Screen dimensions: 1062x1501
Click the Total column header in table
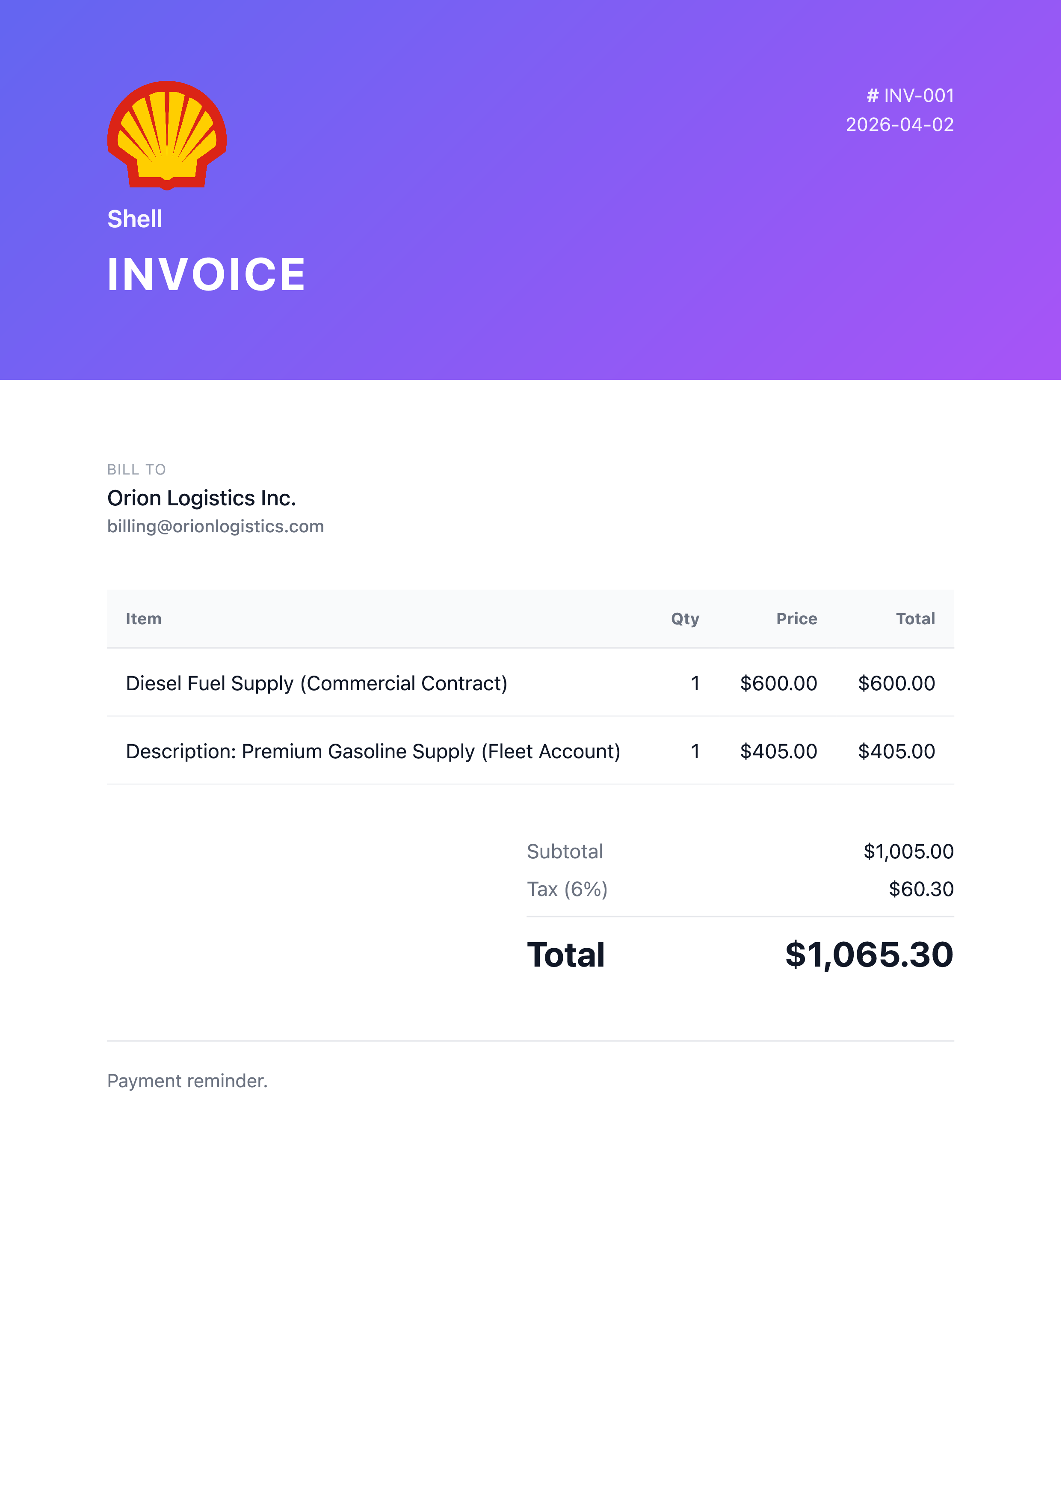pos(915,619)
